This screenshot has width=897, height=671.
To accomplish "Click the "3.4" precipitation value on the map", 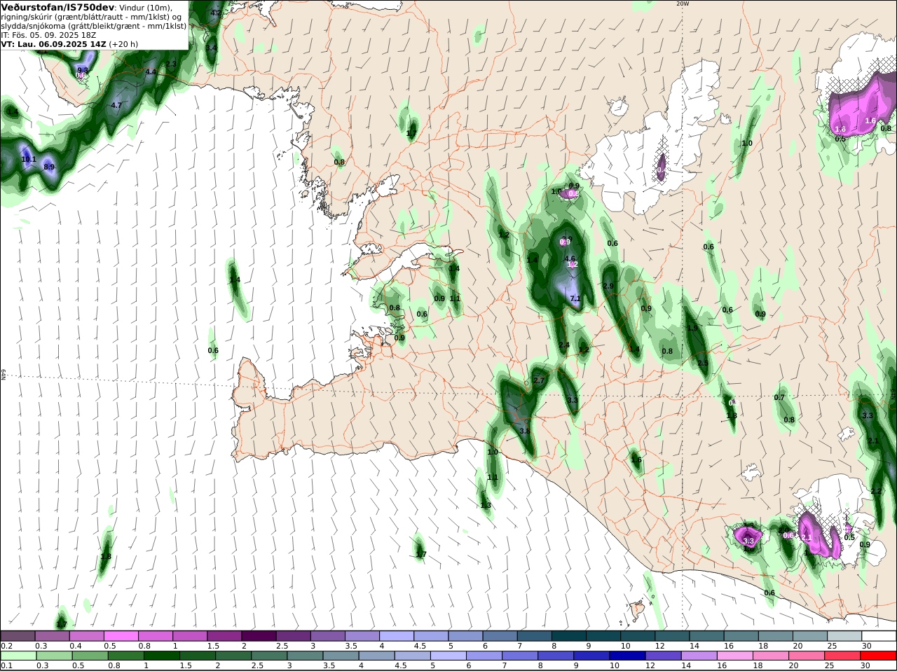I will point(211,48).
